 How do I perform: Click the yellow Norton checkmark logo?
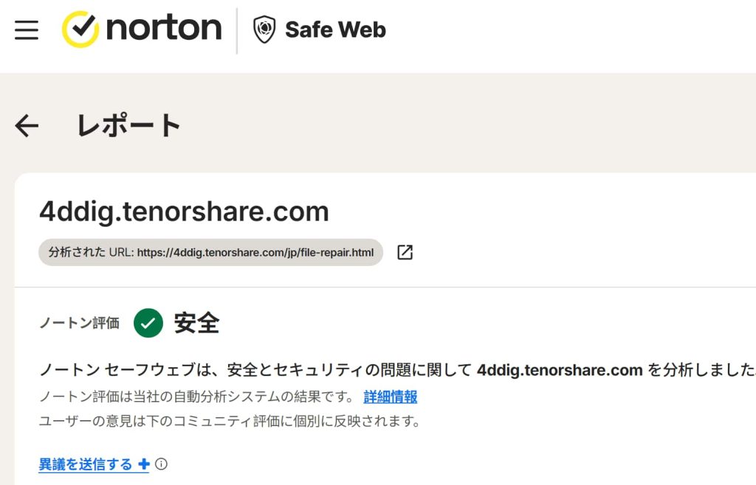[x=81, y=28]
